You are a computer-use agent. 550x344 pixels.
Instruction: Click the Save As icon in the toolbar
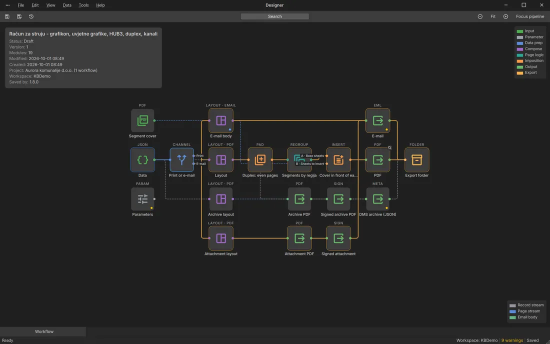tap(19, 16)
